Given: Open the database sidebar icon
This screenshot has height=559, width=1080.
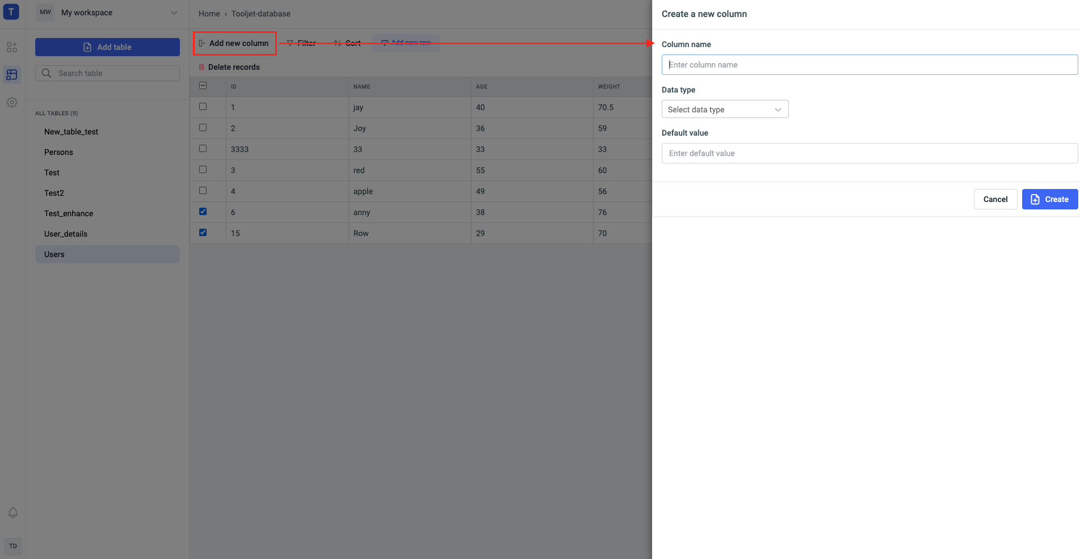Looking at the screenshot, I should tap(12, 75).
